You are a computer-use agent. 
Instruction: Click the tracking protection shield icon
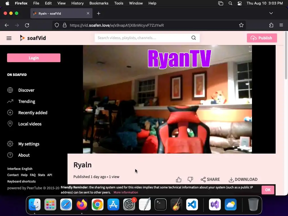(x=57, y=25)
